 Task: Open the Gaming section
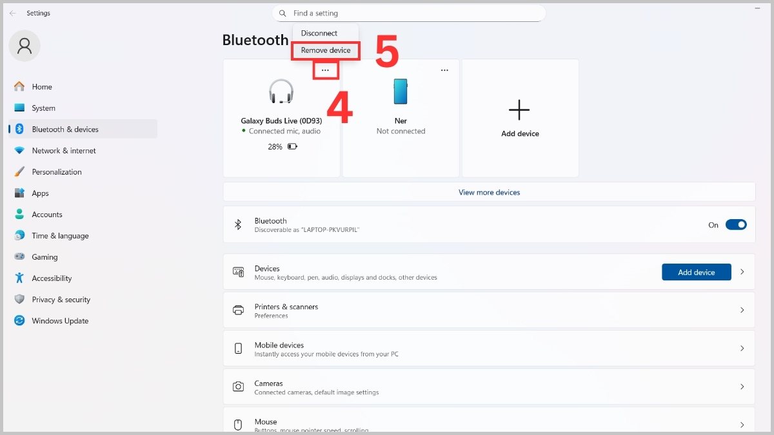pyautogui.click(x=83, y=256)
